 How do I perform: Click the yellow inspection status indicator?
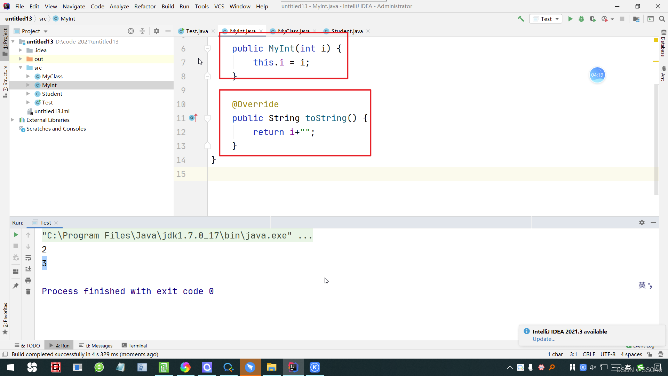click(656, 40)
